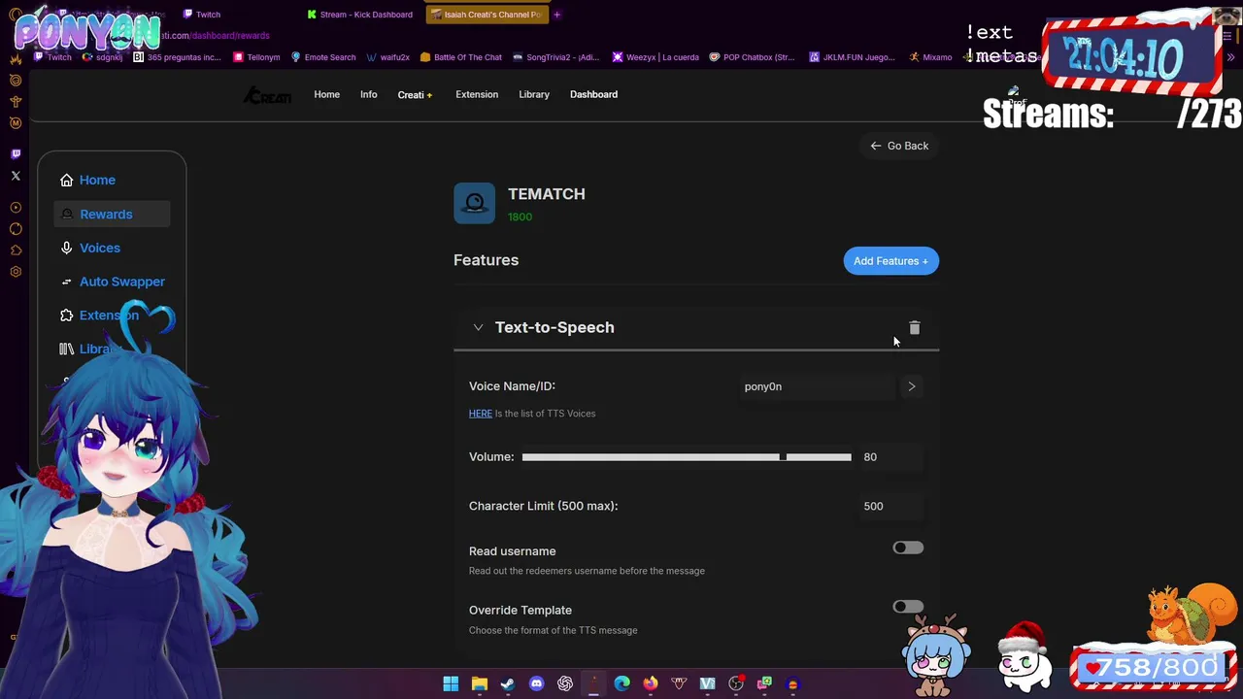Click the browser address bar URL

(x=216, y=36)
